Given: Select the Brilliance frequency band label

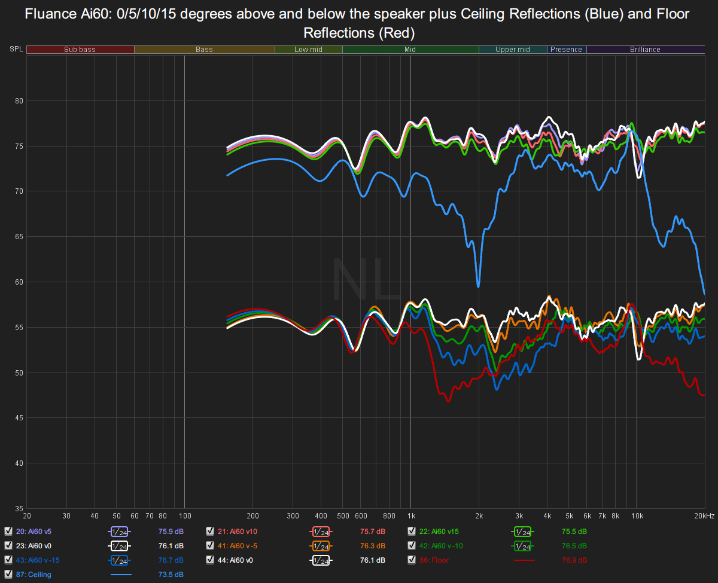Looking at the screenshot, I should tap(645, 50).
